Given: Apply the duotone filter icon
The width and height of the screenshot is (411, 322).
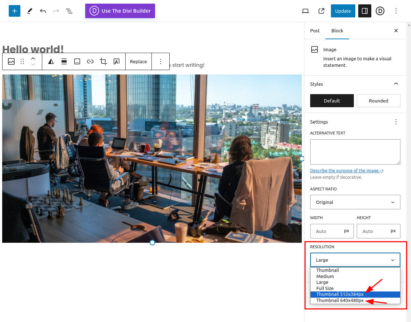Looking at the screenshot, I should [x=51, y=61].
